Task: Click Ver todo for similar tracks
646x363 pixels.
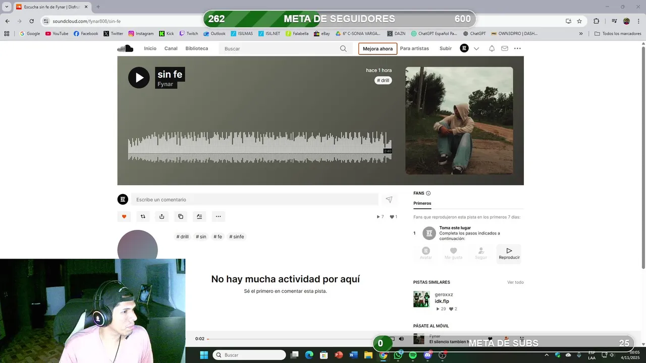Action: [x=515, y=282]
